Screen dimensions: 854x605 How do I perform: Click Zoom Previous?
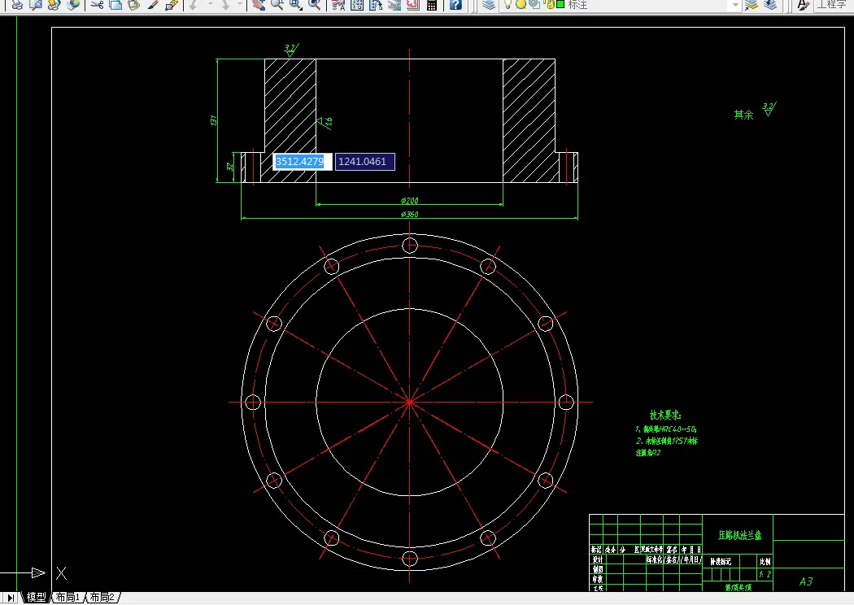tap(315, 5)
